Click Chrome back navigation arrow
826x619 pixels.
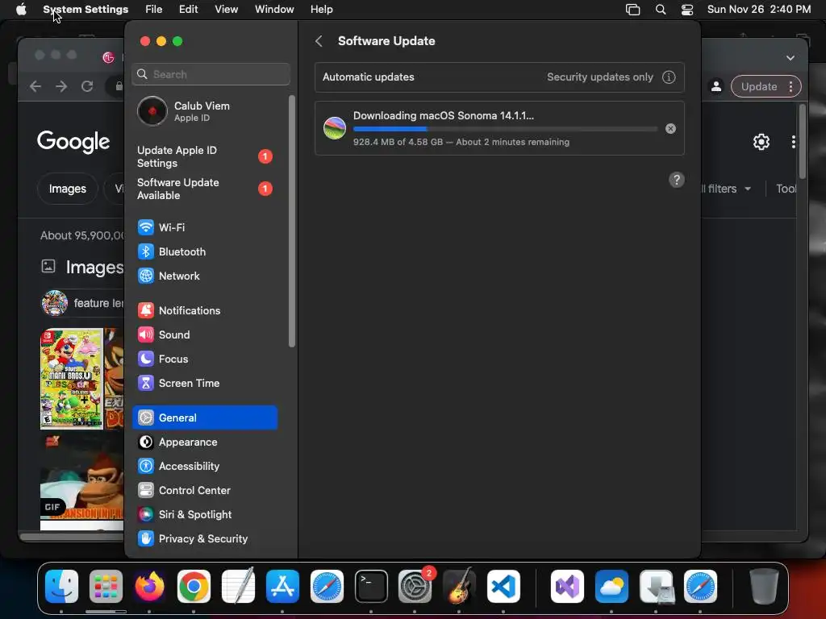[35, 86]
